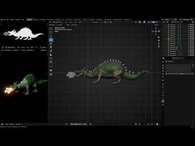Open the Blender logo application menu
195x146 pixels.
(2, 19)
